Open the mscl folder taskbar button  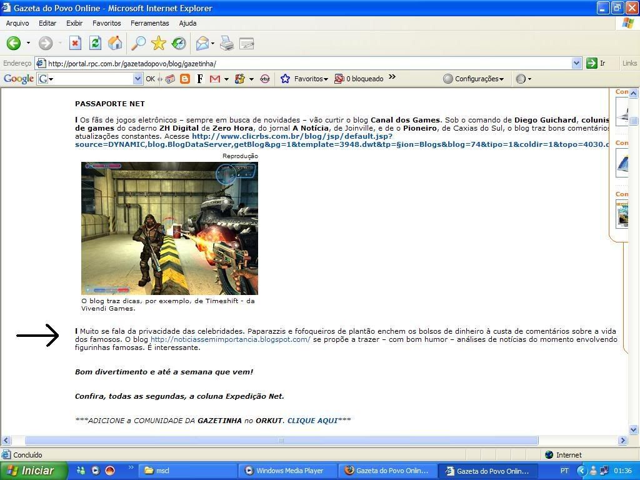coord(187,471)
